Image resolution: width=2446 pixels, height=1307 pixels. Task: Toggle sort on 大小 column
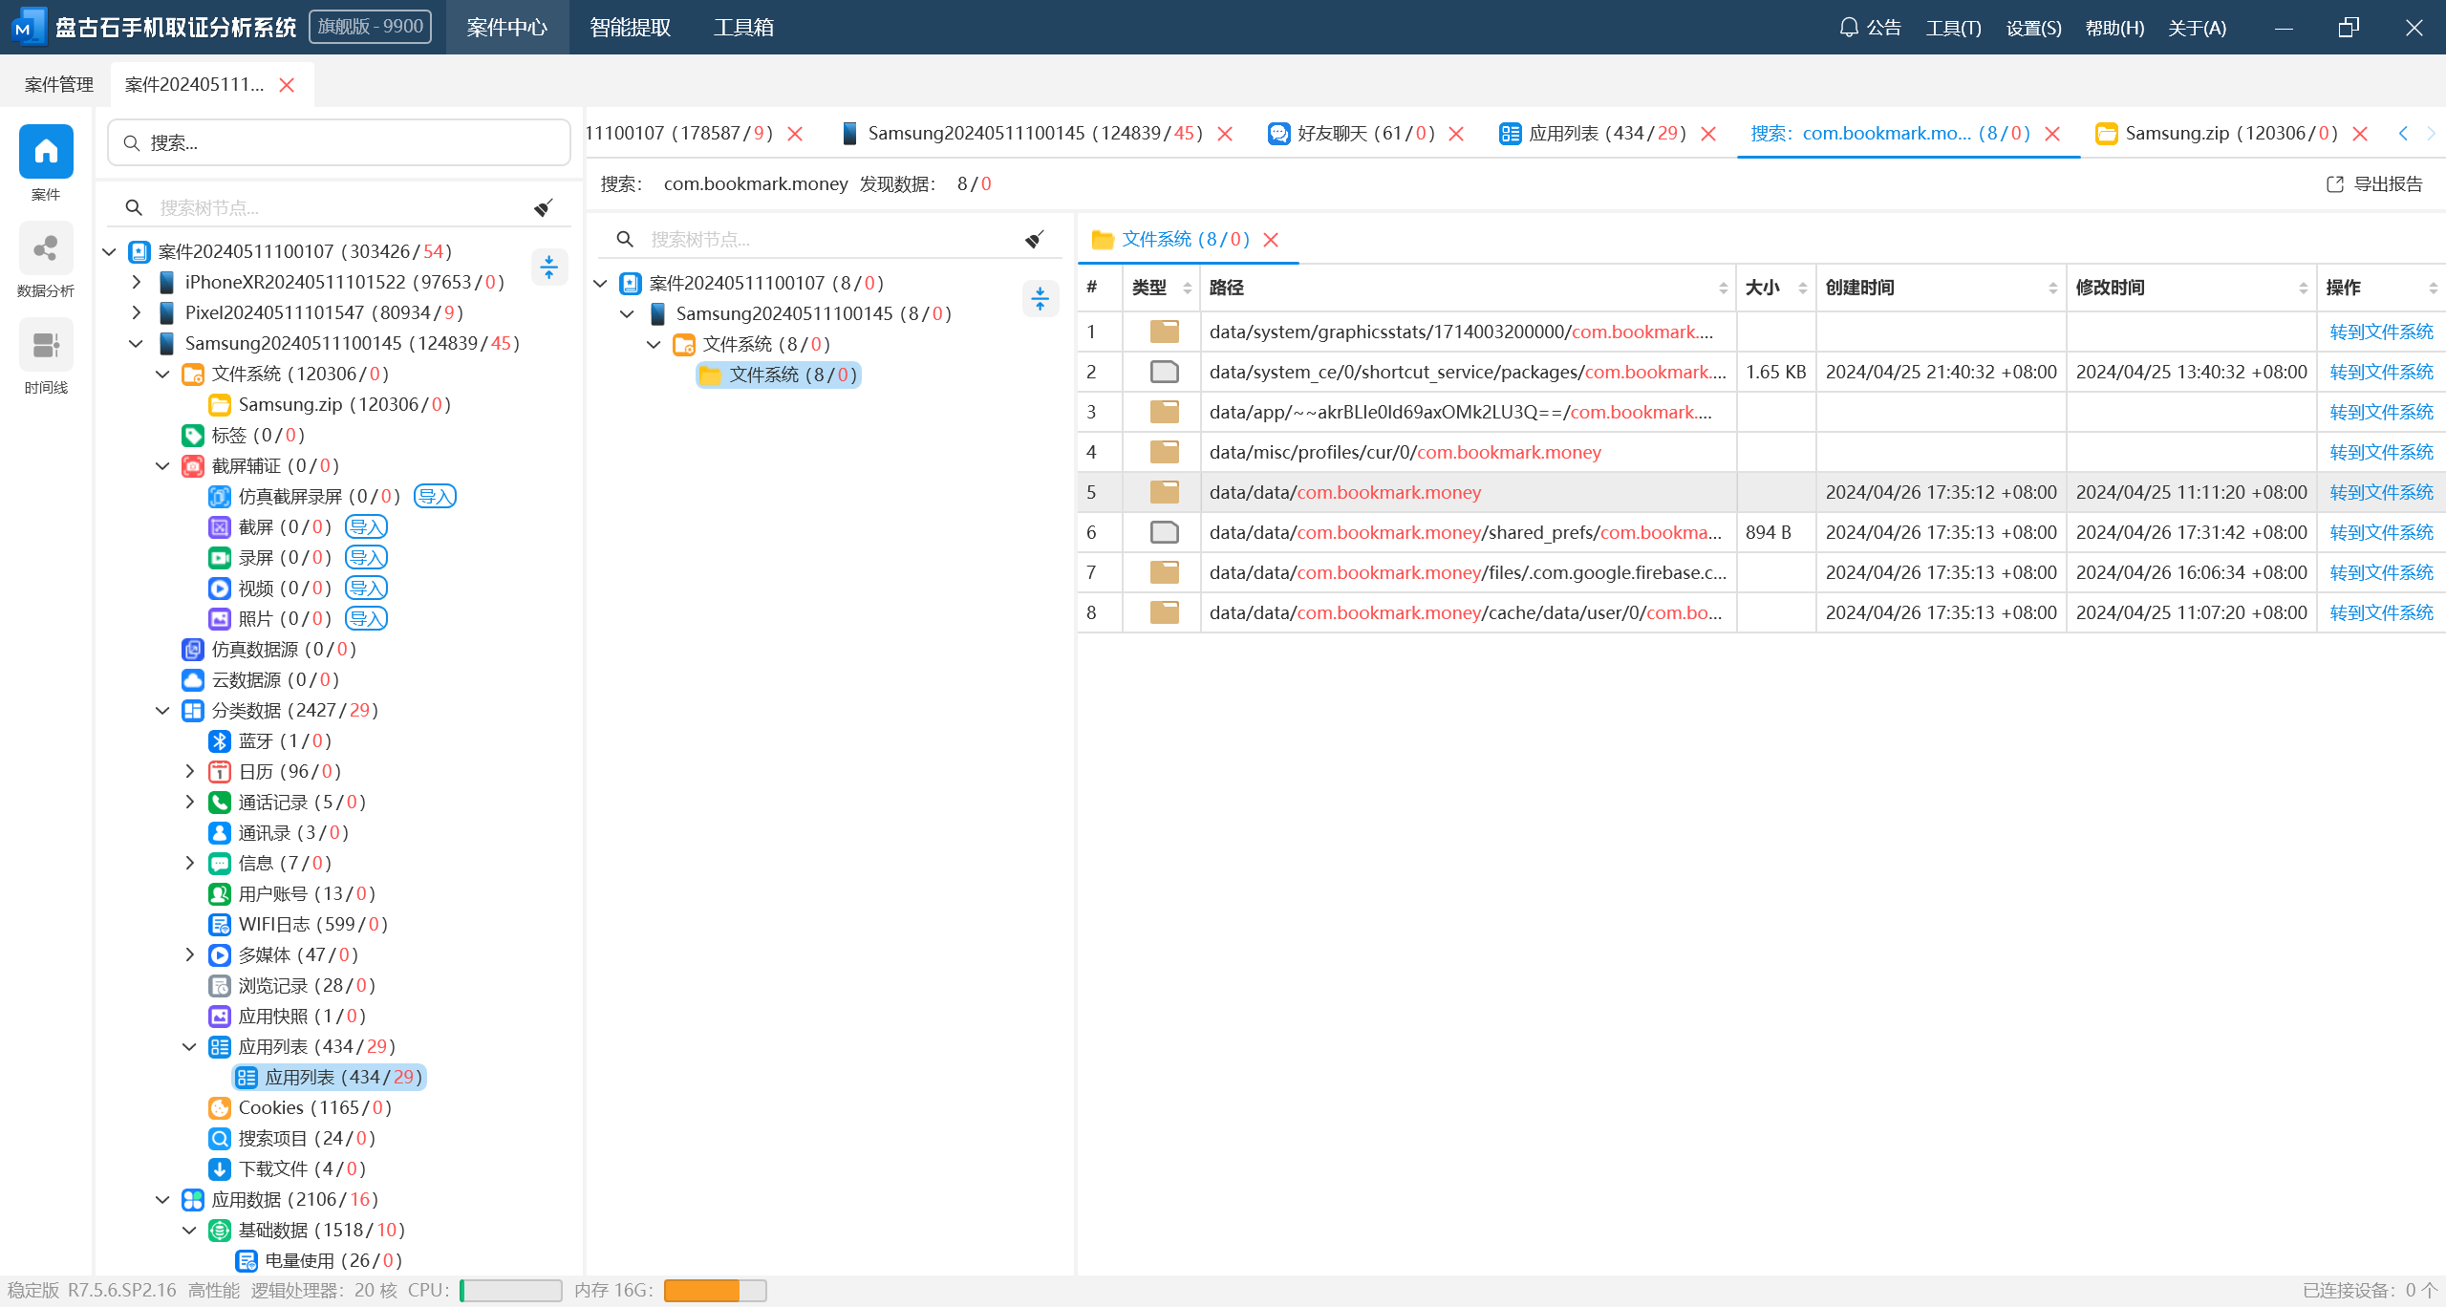[x=1802, y=288]
